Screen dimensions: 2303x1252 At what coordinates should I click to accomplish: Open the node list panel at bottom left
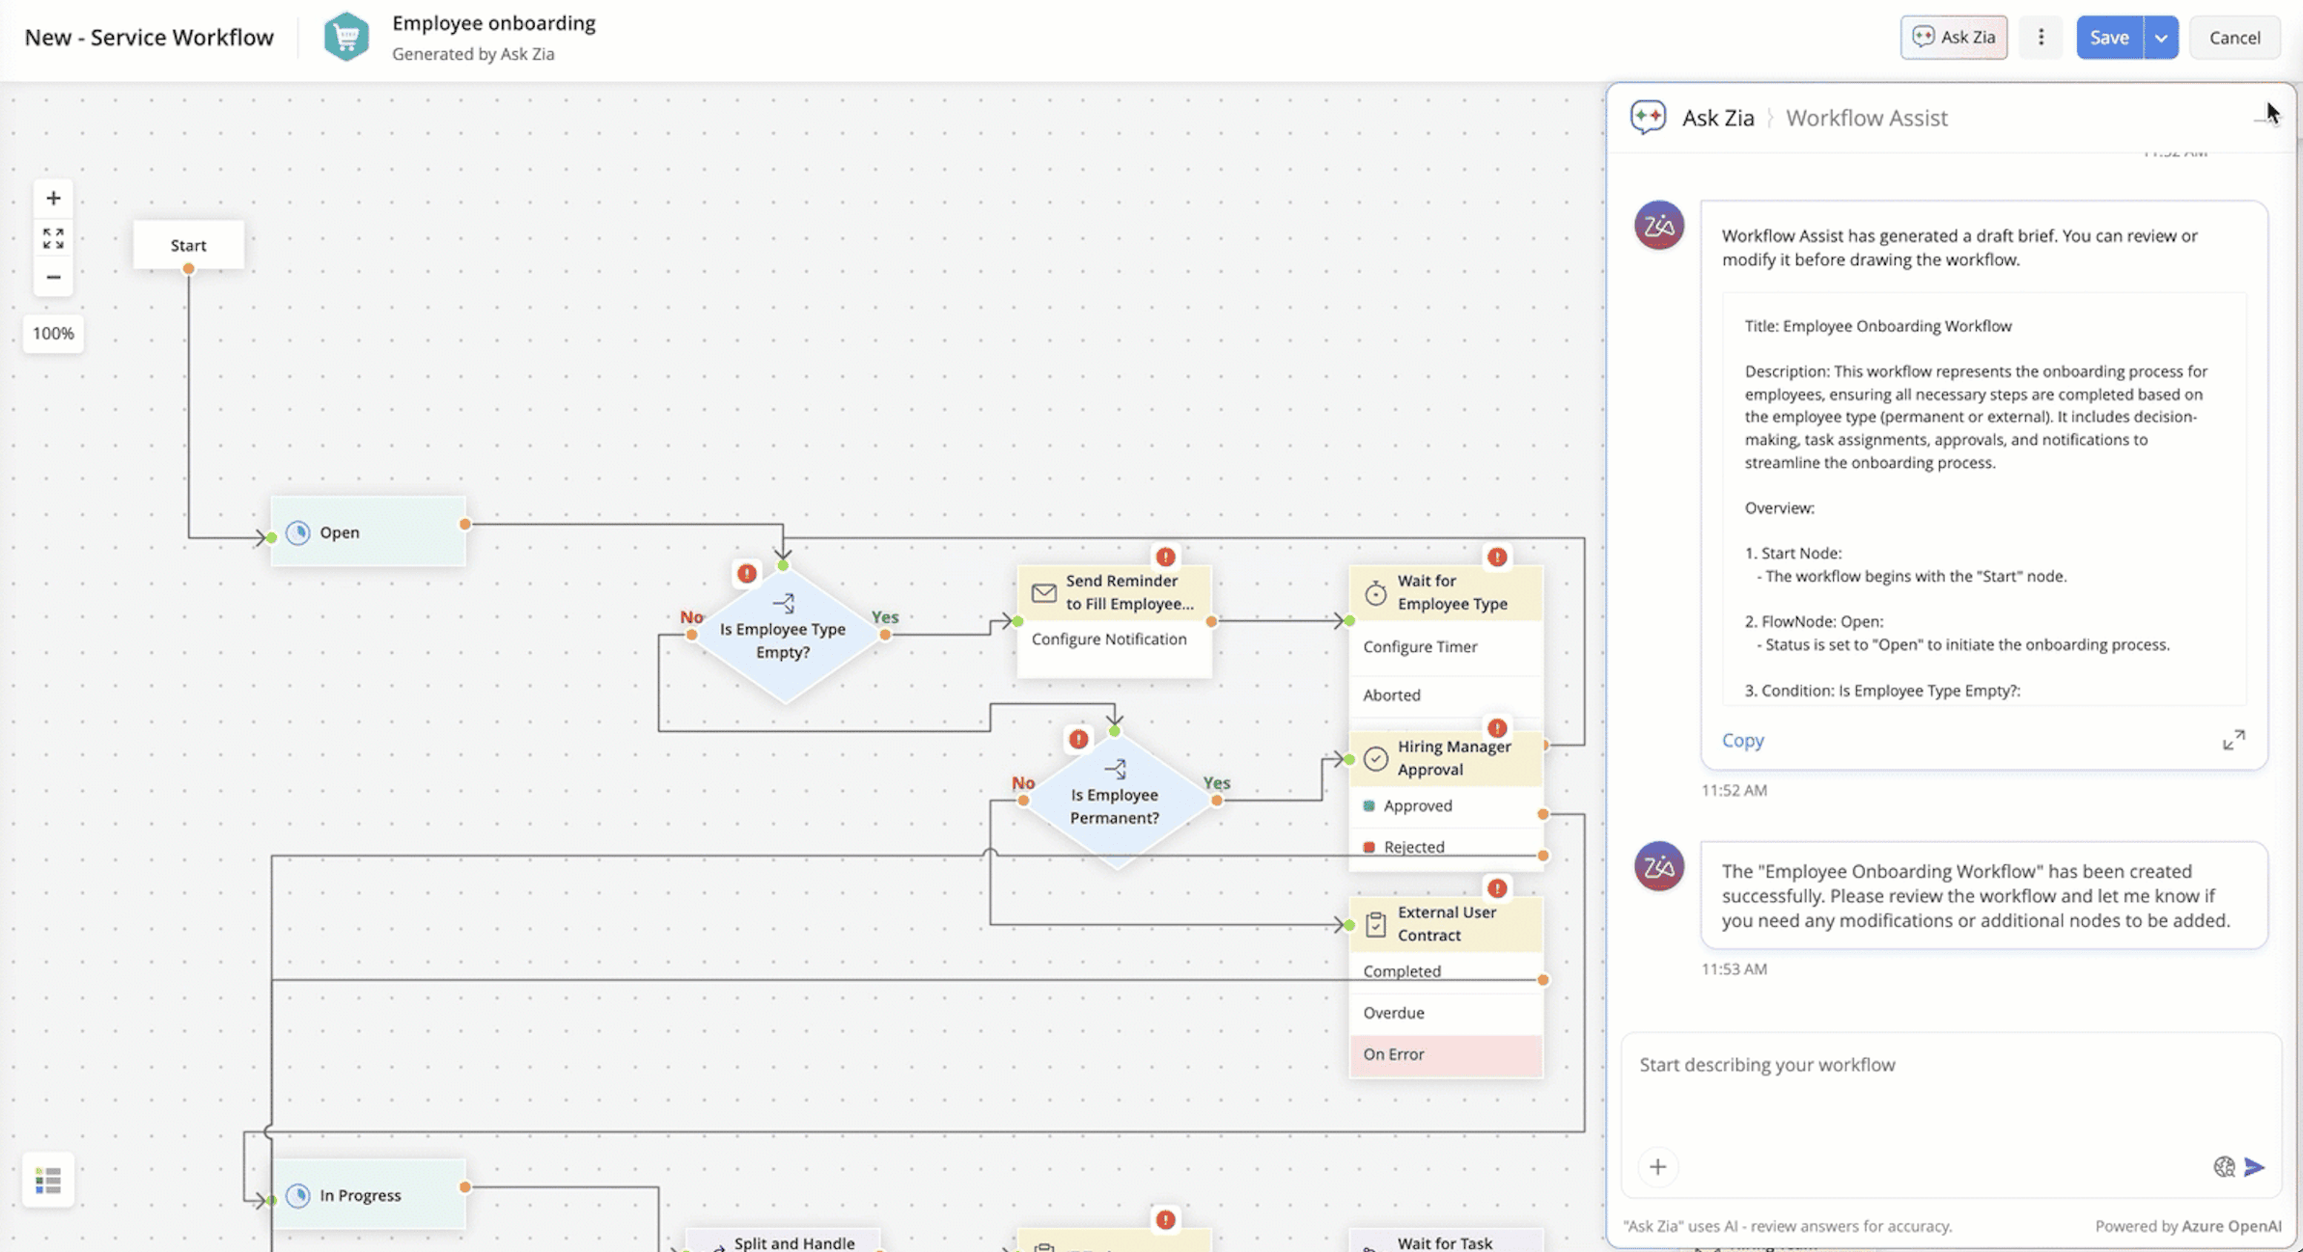48,1179
